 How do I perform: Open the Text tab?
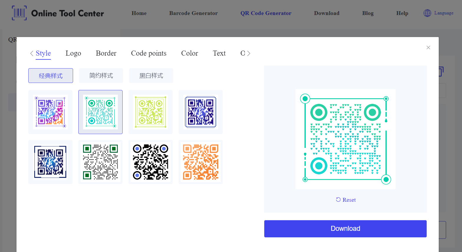click(x=219, y=53)
